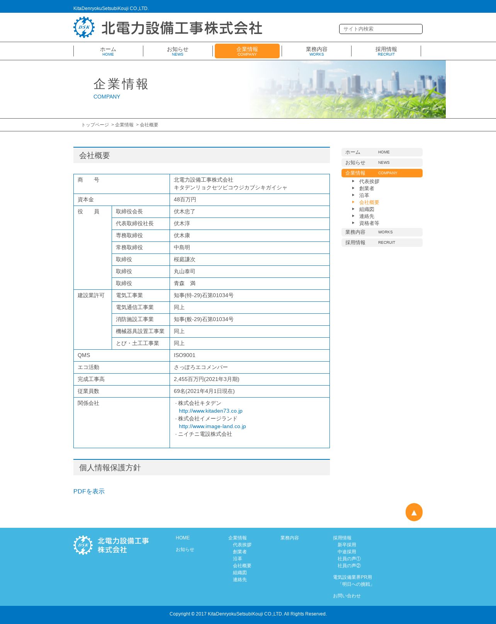Click 業務内容 in the footer
The height and width of the screenshot is (624, 496).
(290, 538)
